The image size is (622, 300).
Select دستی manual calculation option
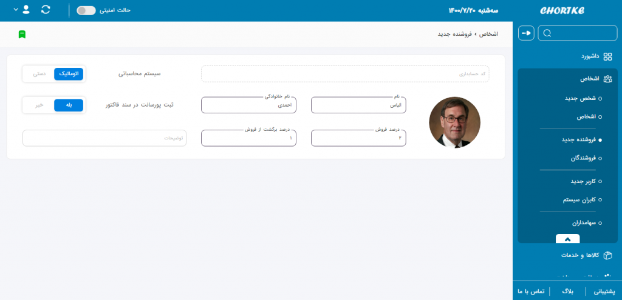click(x=38, y=73)
